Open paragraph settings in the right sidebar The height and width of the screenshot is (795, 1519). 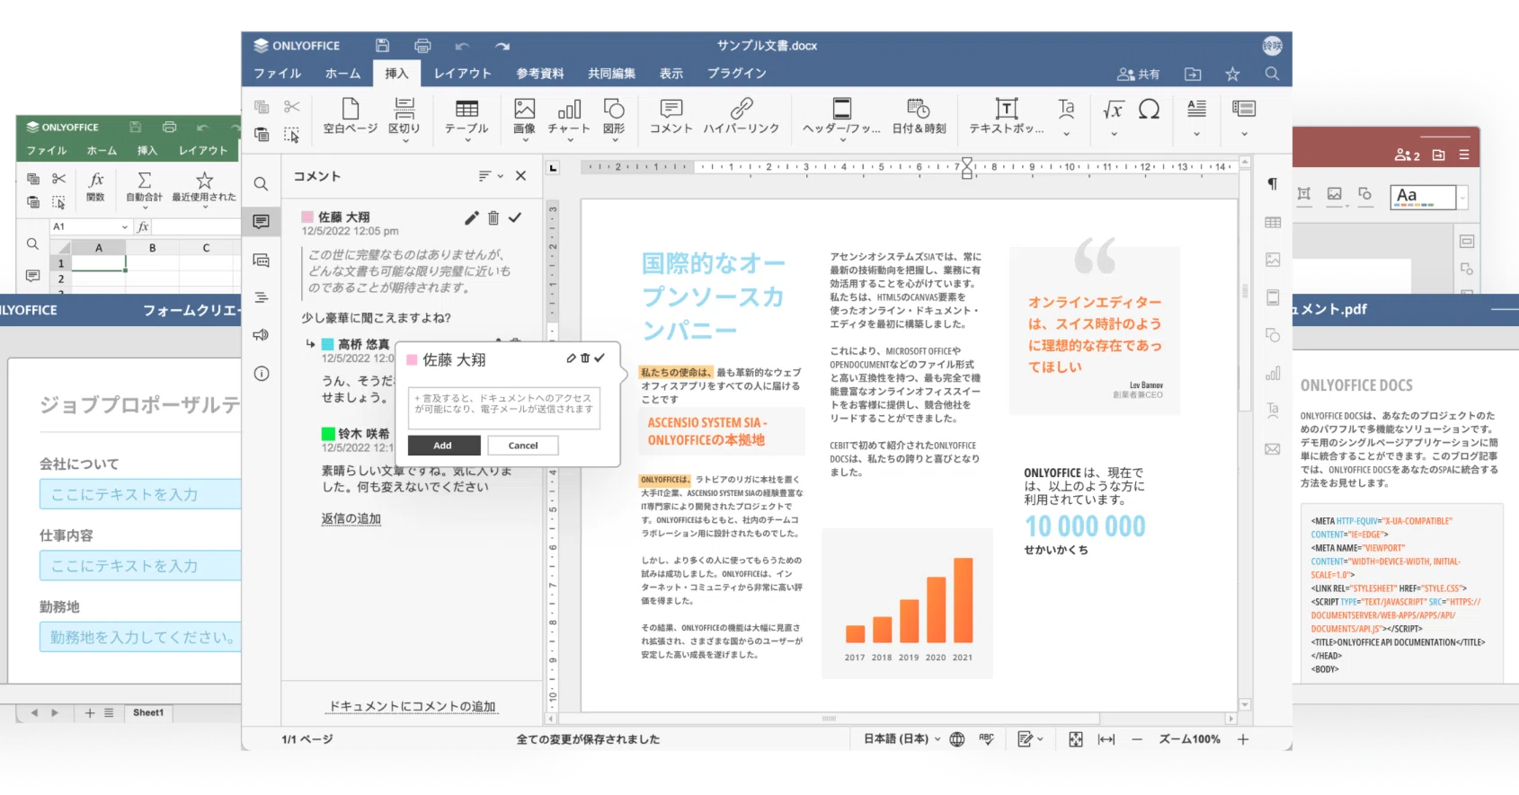pyautogui.click(x=1273, y=184)
